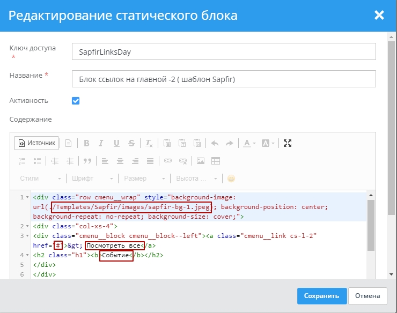The image size is (397, 313).
Task: Click the insert table icon
Action: (x=216, y=161)
